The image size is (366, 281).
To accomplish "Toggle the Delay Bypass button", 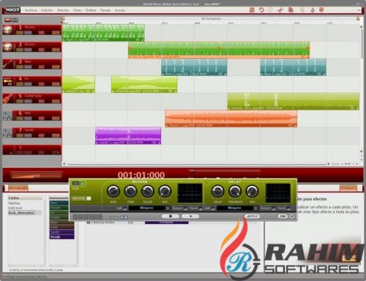I will click(273, 208).
